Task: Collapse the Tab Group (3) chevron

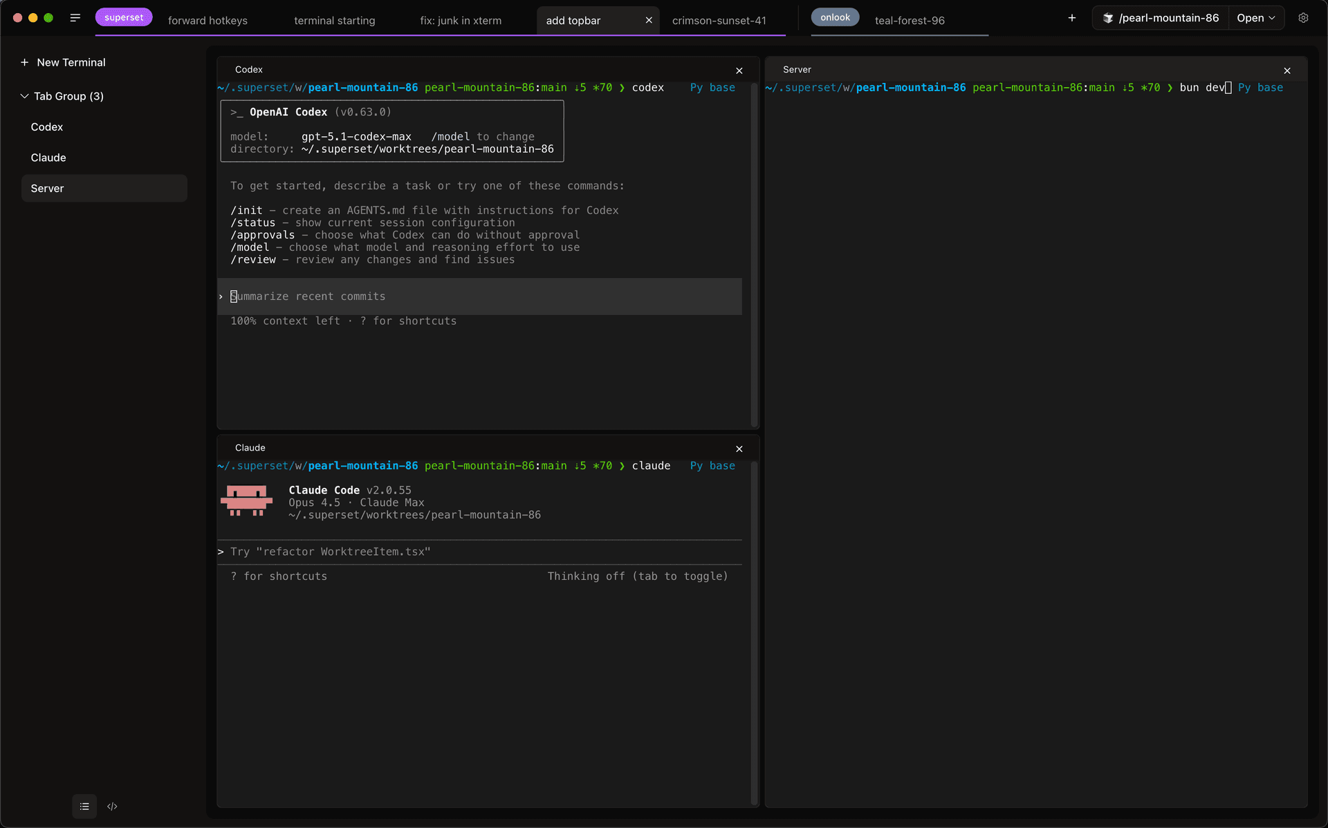Action: click(25, 96)
